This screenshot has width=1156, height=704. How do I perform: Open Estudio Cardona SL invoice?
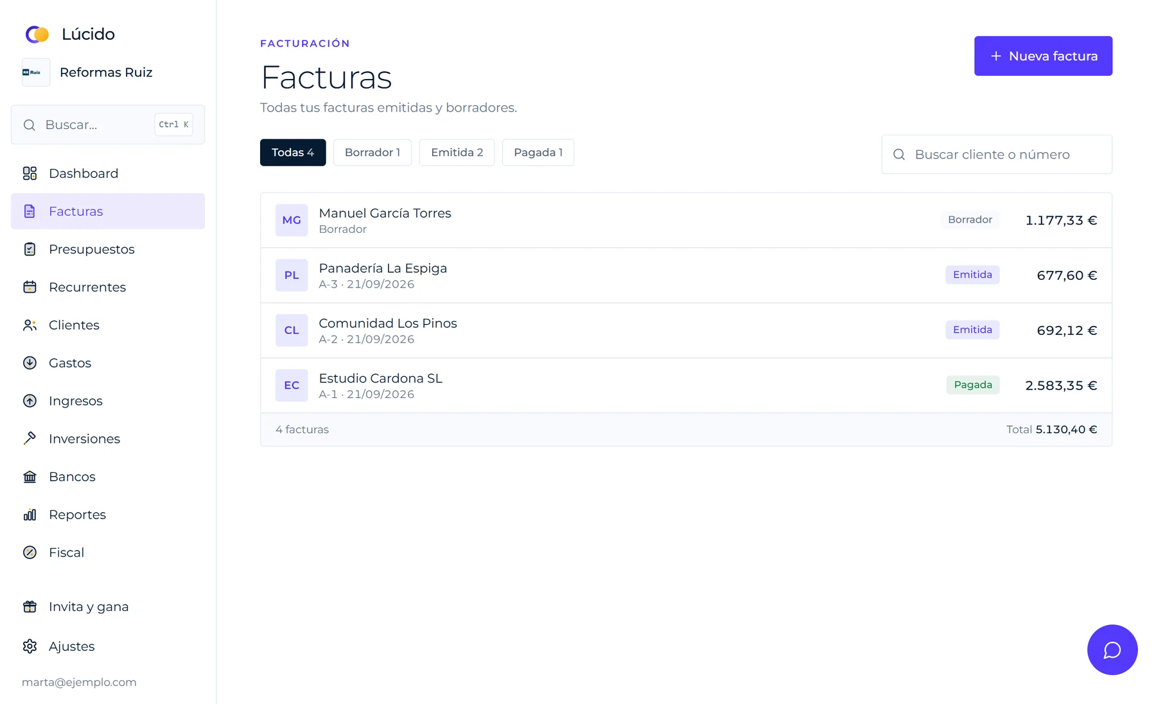coord(686,385)
